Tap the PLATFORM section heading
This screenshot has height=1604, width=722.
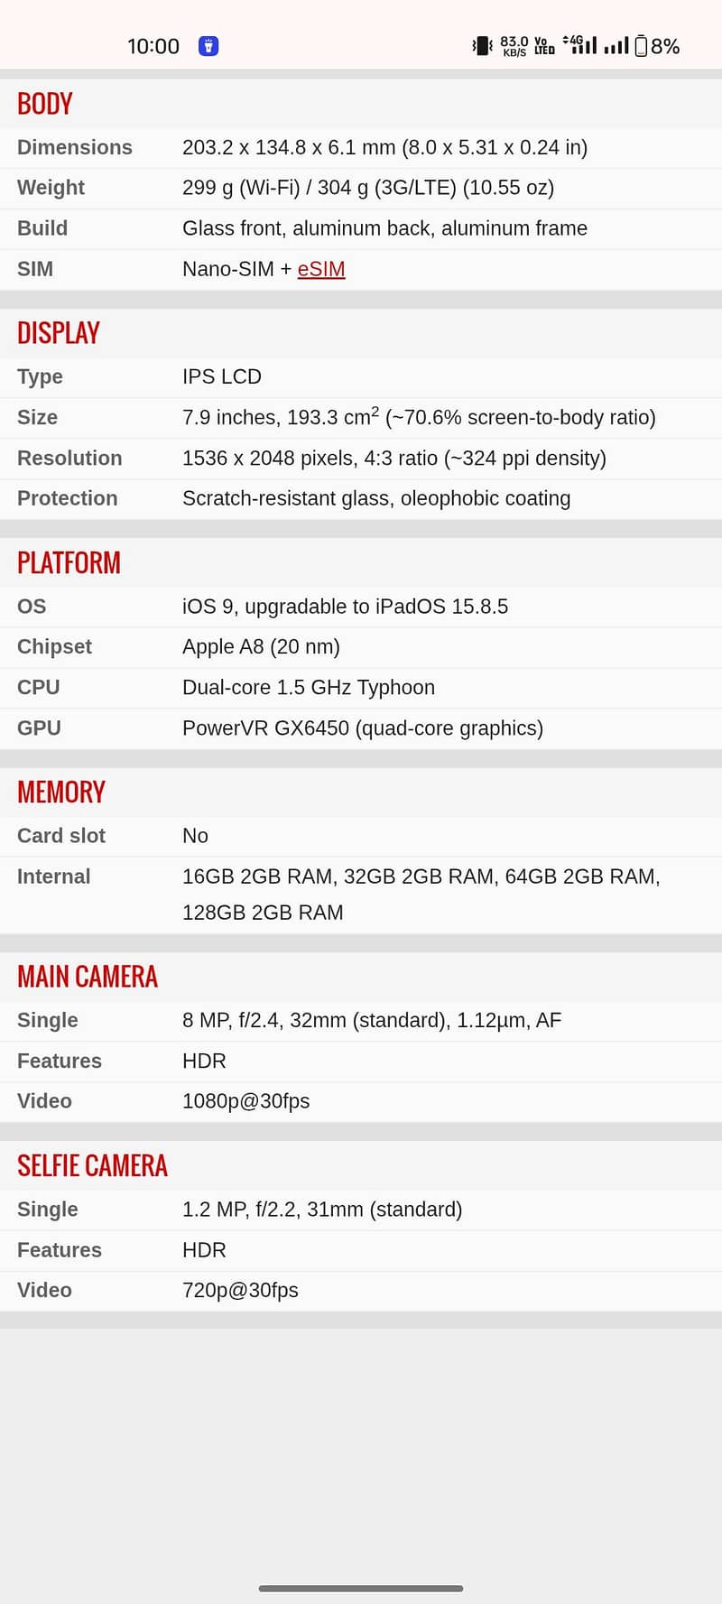coord(69,563)
